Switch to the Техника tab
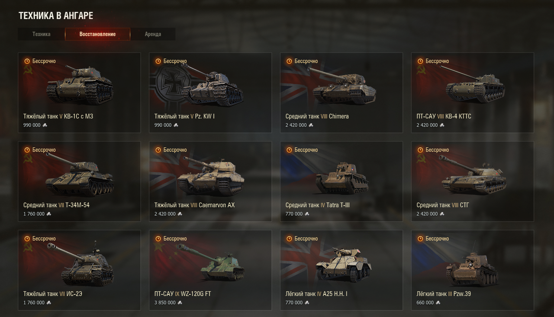The width and height of the screenshot is (554, 317). click(x=41, y=34)
